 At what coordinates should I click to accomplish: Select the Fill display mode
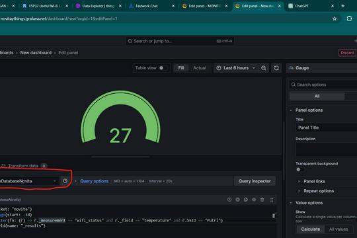pos(181,68)
